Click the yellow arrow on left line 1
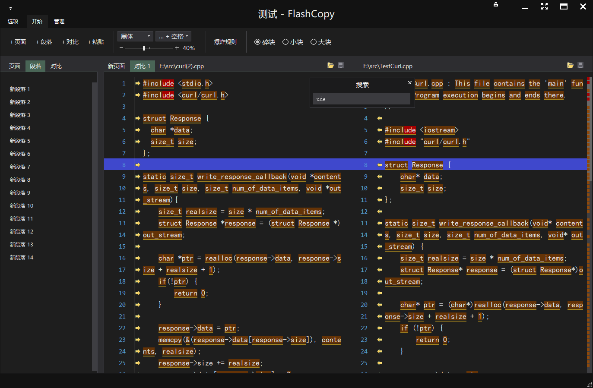This screenshot has height=388, width=593. point(138,83)
